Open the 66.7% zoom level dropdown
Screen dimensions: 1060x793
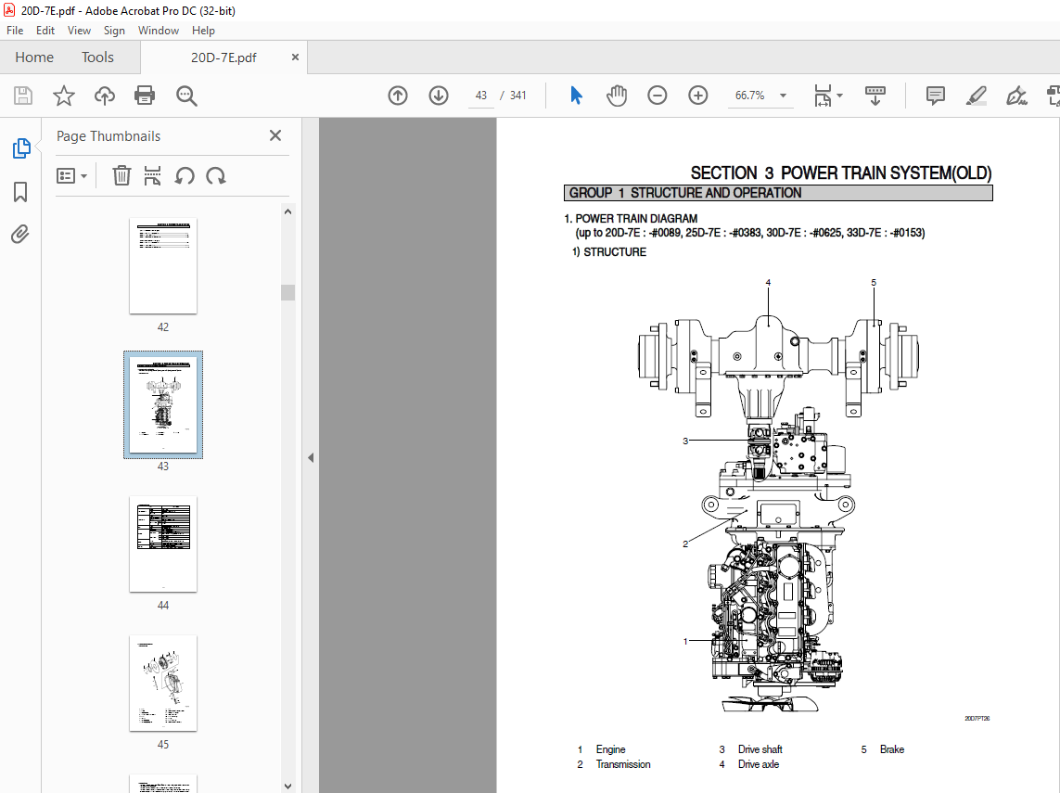pos(783,96)
